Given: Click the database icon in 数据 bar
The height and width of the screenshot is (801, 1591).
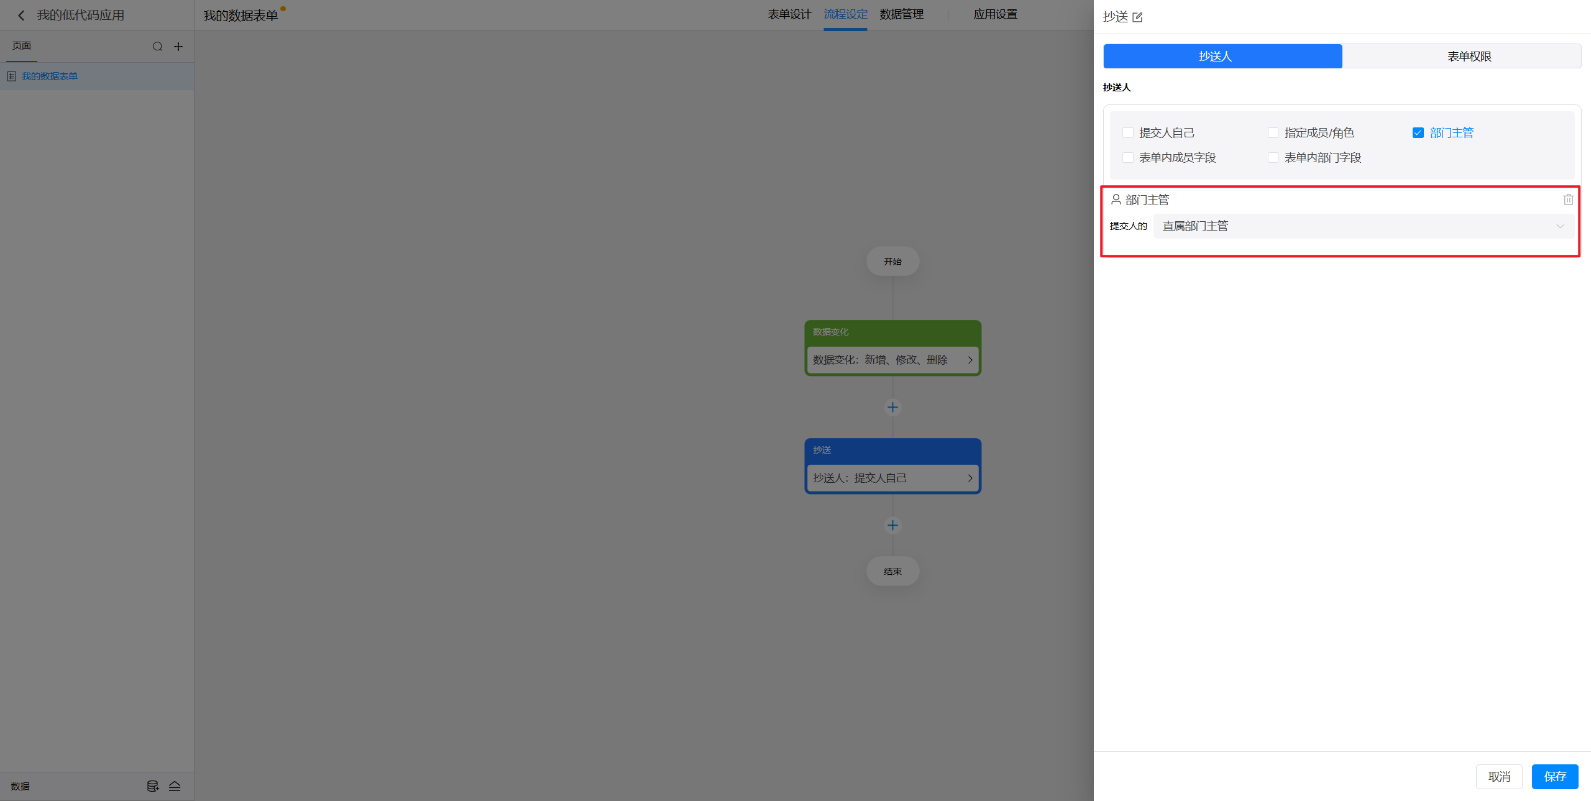Looking at the screenshot, I should pos(152,786).
